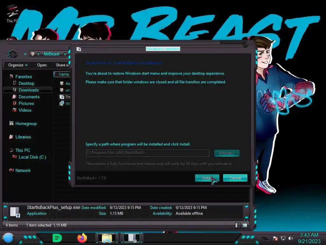This screenshot has width=326, height=245.
Task: Open Documents in the navigation pane
Action: point(29,97)
